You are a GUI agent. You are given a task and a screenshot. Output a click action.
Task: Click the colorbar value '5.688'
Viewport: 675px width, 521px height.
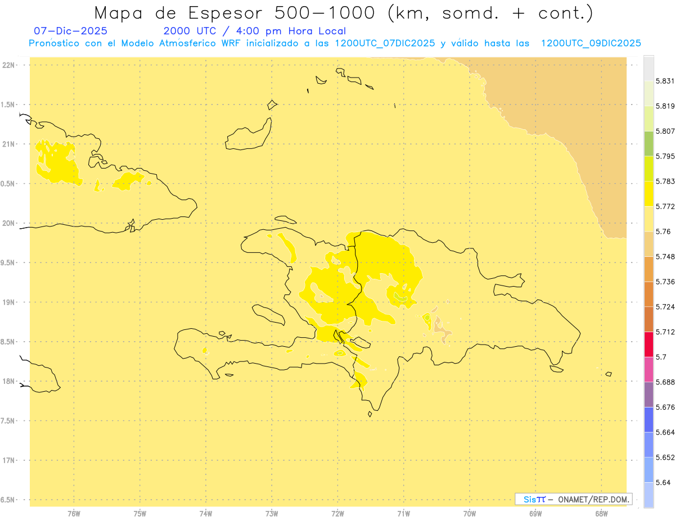pyautogui.click(x=665, y=382)
